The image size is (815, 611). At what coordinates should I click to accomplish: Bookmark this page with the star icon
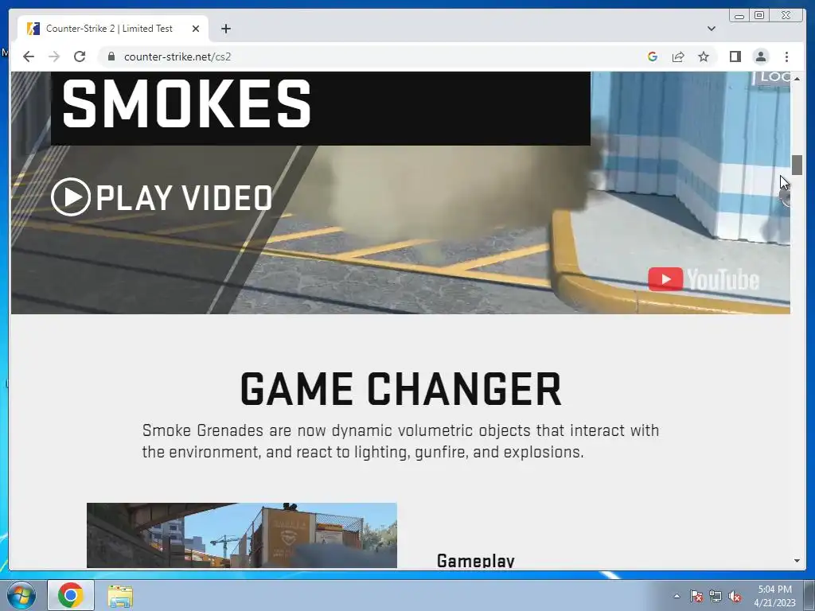click(x=704, y=56)
